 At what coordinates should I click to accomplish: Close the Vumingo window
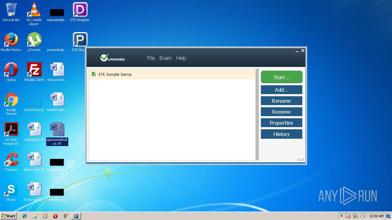pyautogui.click(x=303, y=51)
